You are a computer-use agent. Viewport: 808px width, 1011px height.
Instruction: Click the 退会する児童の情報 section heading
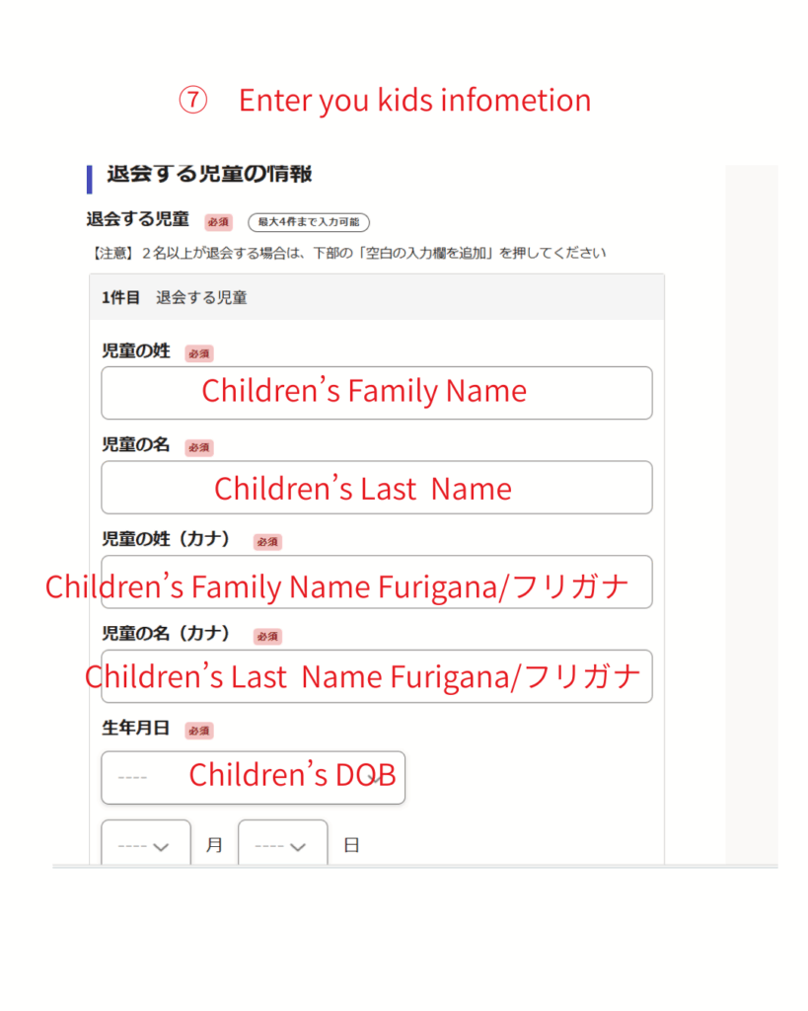coord(209,175)
